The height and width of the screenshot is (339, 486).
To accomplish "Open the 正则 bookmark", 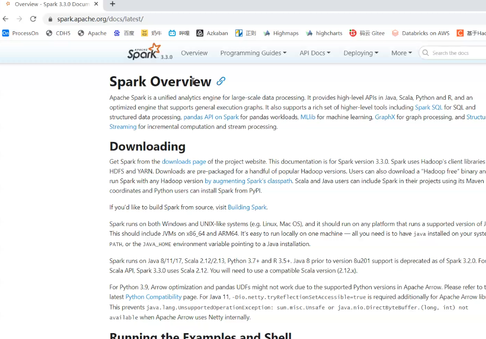I will pos(245,33).
